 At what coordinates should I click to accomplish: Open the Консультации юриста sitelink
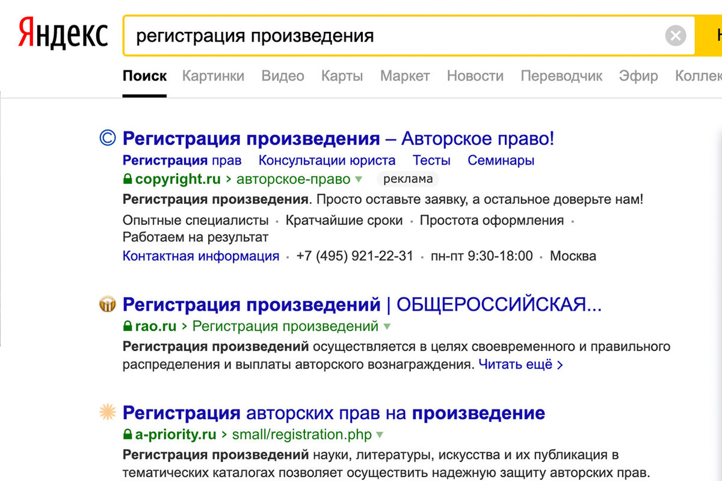tap(326, 160)
